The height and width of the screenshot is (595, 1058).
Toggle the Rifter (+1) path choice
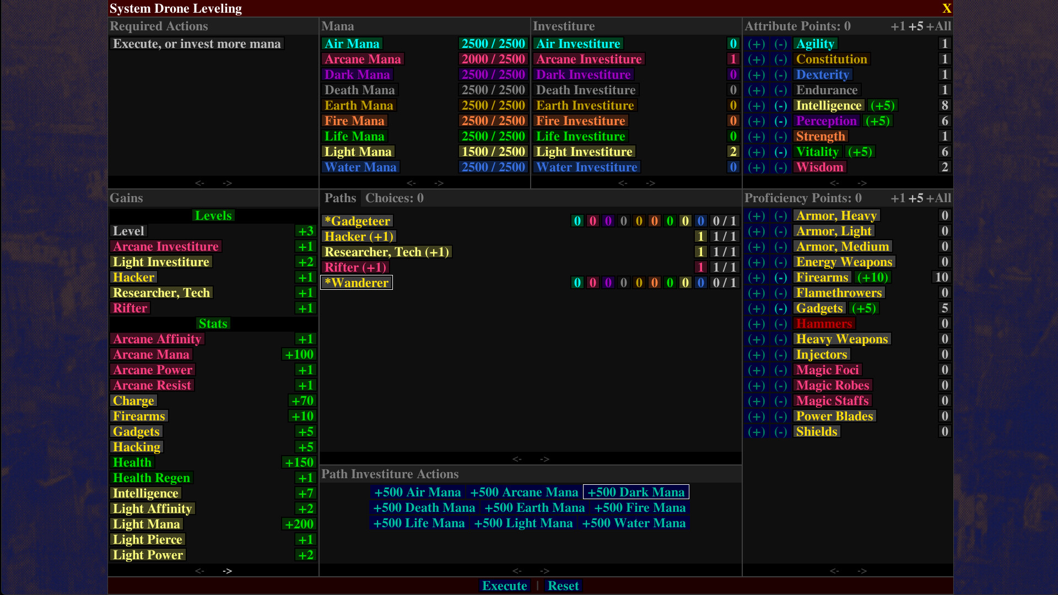(355, 267)
